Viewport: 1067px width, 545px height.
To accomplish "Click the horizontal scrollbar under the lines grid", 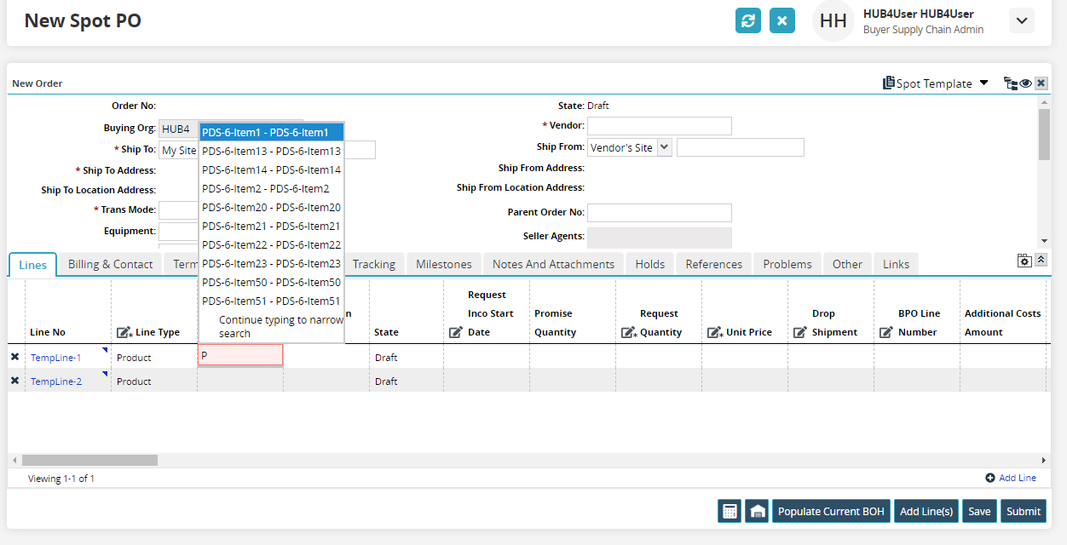I will point(89,460).
